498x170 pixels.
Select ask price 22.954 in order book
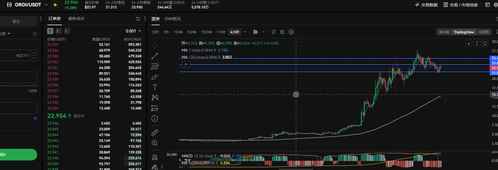coord(53,108)
